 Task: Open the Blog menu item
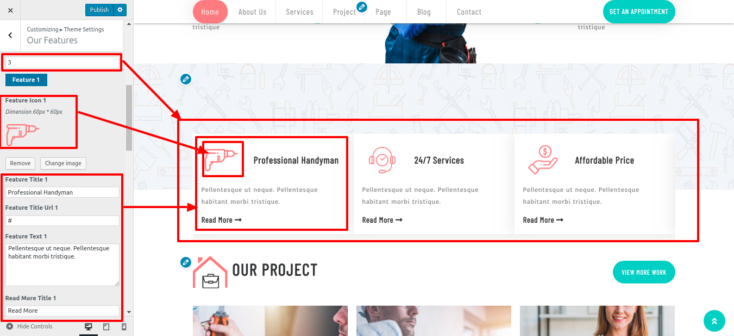(424, 12)
